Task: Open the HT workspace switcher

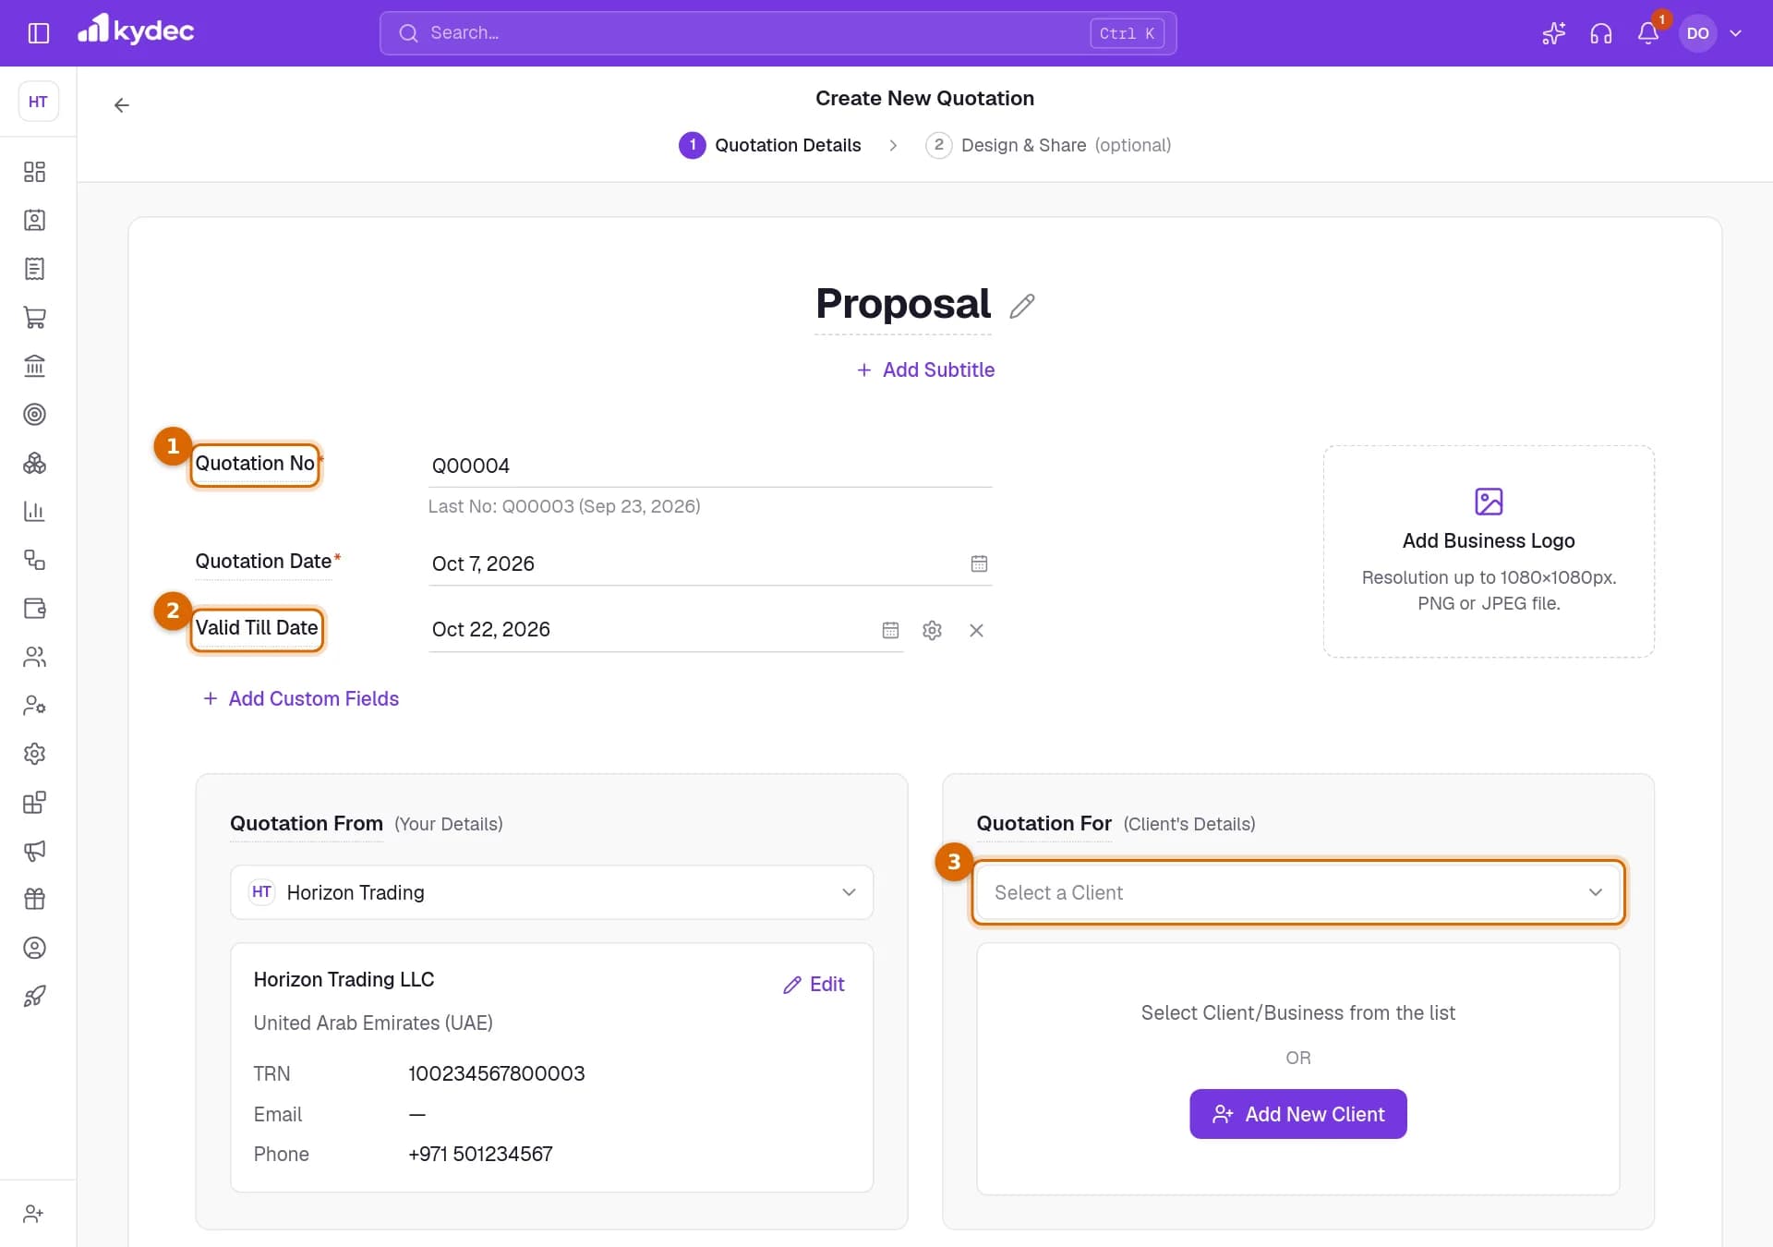Action: [38, 102]
